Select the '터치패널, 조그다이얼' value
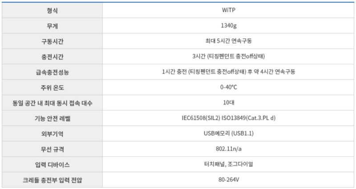The image size is (356, 189). pyautogui.click(x=229, y=164)
